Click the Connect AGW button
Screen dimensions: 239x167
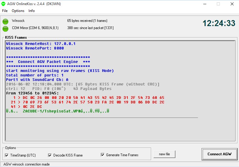point(220,154)
